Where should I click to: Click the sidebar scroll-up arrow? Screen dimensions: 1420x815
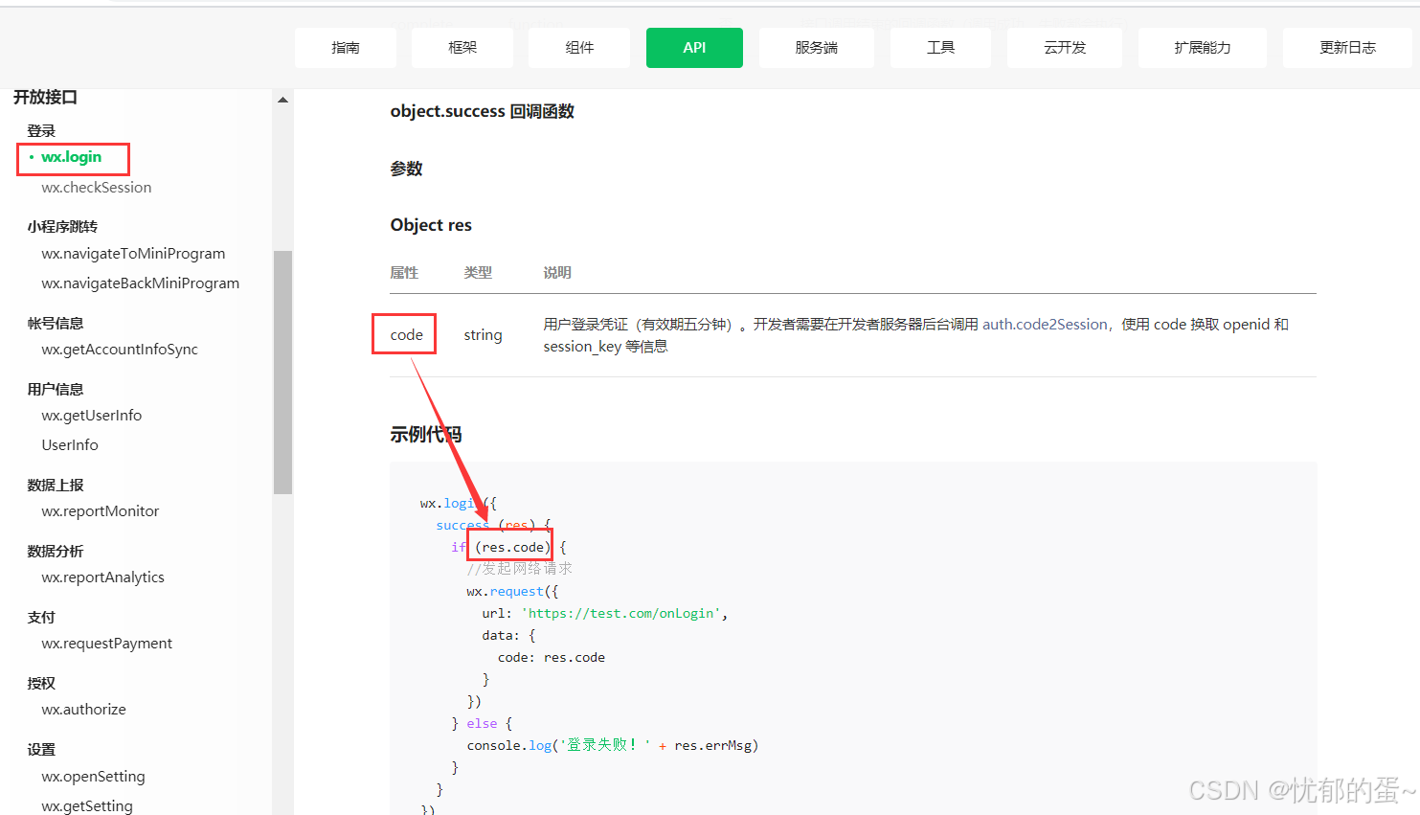pos(282,100)
